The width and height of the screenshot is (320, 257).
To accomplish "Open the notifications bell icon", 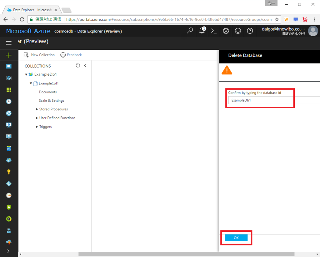I will (x=202, y=31).
